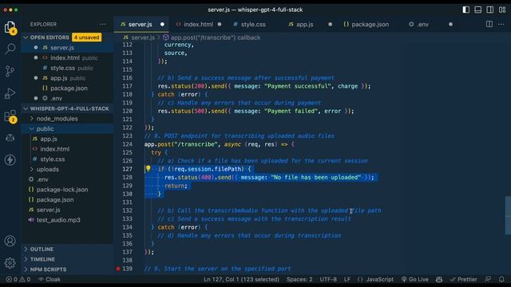Open the Manage gear icon
Viewport: 511px width, 287px height.
10,262
